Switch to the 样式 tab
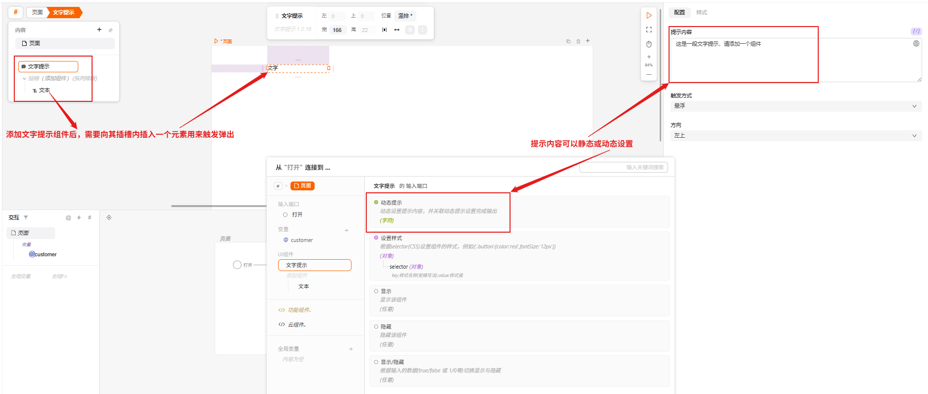928x394 pixels. (702, 12)
